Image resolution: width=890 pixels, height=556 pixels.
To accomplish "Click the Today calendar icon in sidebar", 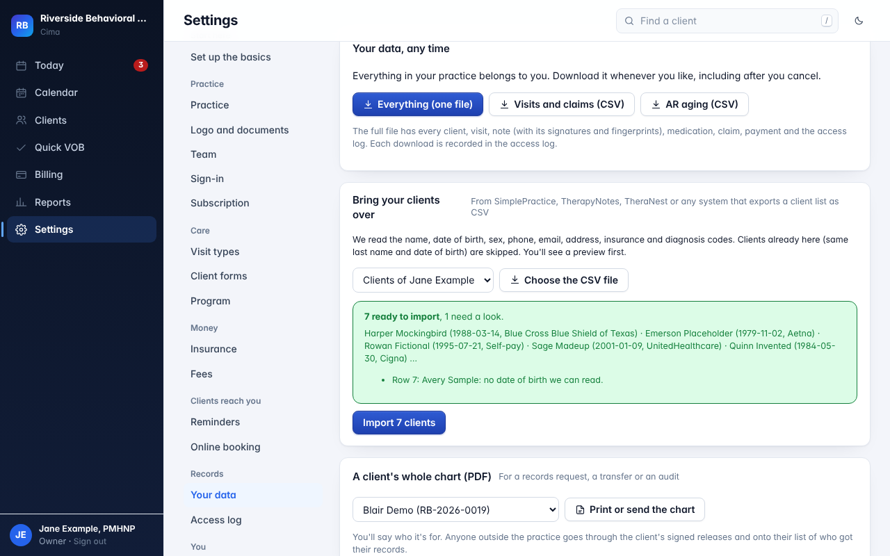I will [x=22, y=65].
